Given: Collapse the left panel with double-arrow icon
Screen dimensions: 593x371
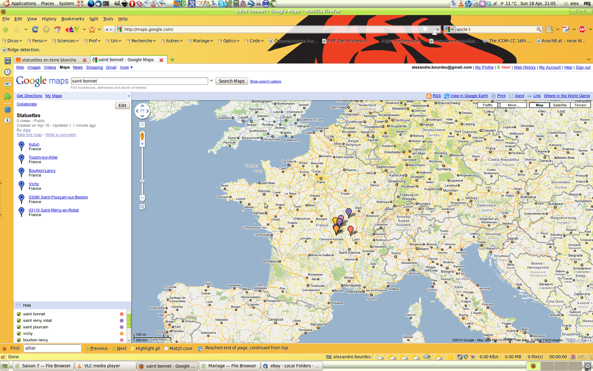Looking at the screenshot, I should (129, 96).
